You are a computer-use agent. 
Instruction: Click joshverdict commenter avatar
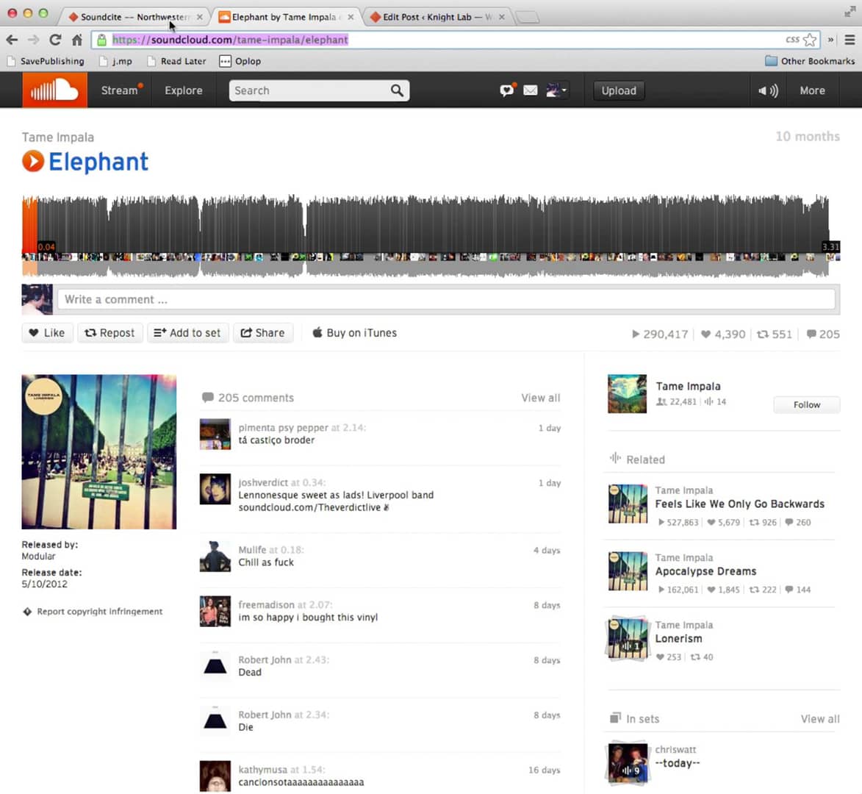(215, 489)
